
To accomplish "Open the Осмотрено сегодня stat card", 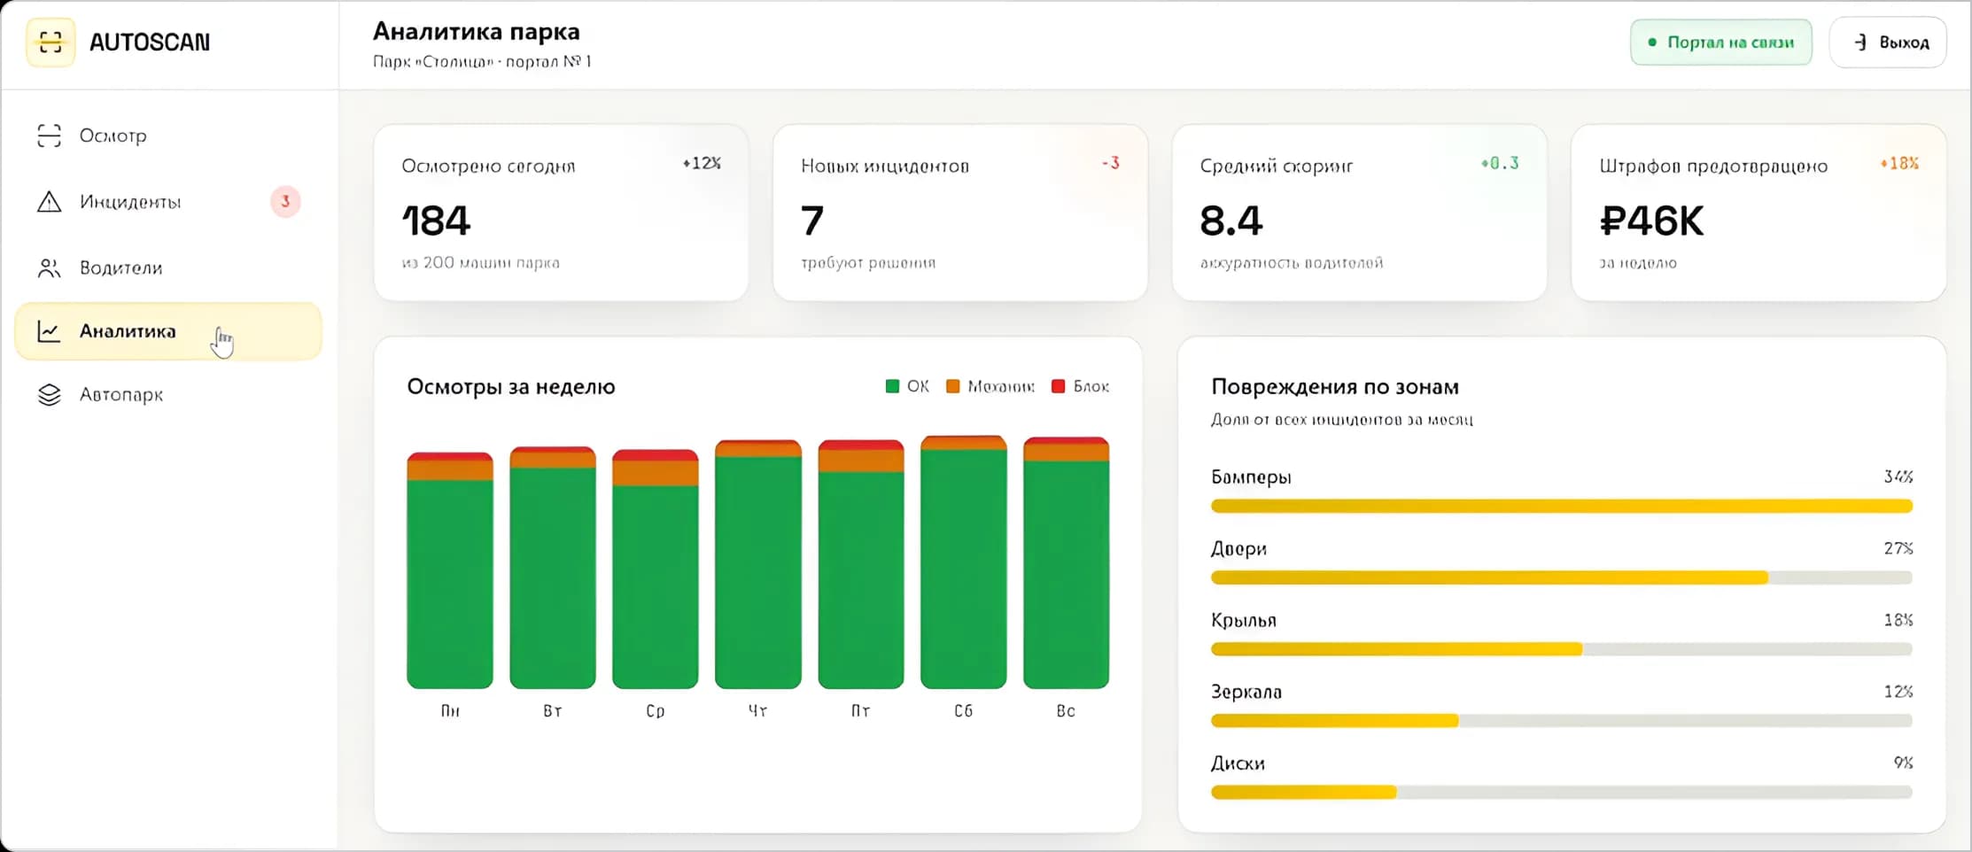I will click(561, 213).
